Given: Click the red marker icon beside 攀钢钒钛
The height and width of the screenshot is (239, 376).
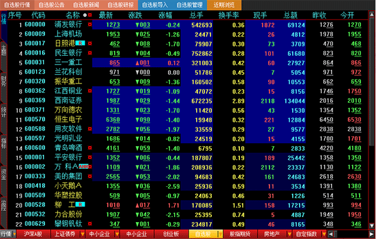Looking at the screenshot, I should [x=90, y=224].
